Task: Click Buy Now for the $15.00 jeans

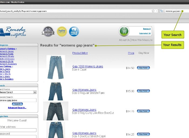Action: coord(143,91)
